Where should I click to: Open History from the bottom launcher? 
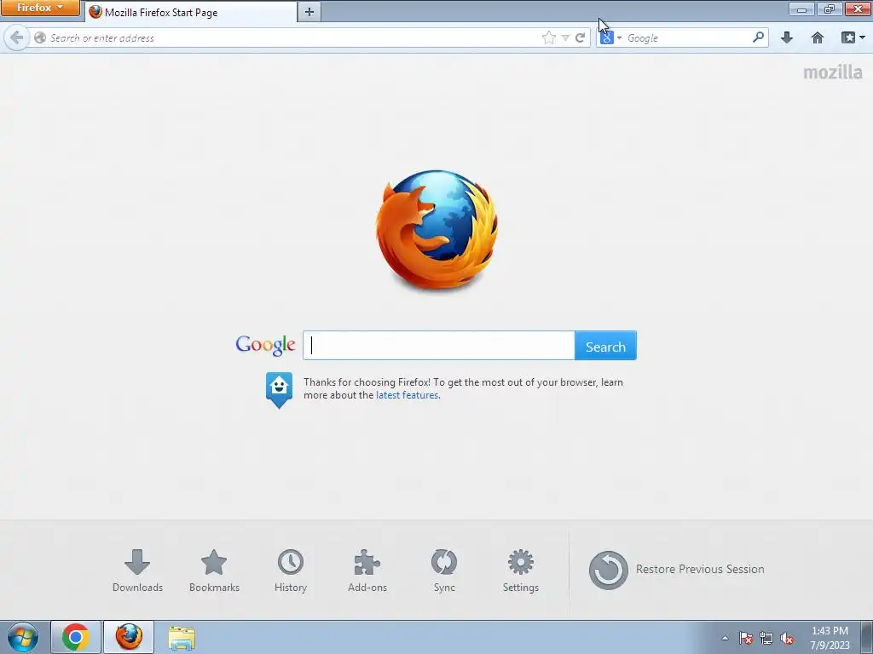coord(291,571)
